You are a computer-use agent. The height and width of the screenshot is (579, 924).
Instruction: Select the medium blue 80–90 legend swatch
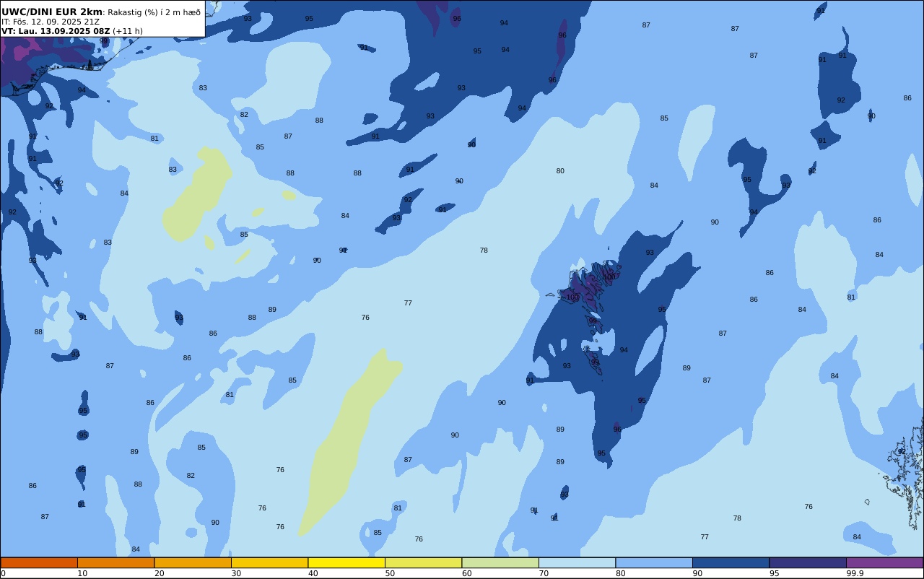click(x=654, y=562)
